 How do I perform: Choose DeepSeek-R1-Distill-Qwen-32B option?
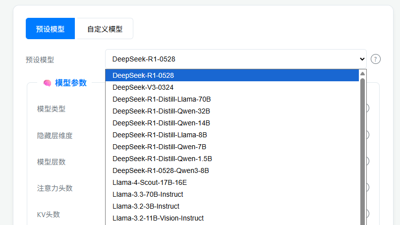[232, 111]
